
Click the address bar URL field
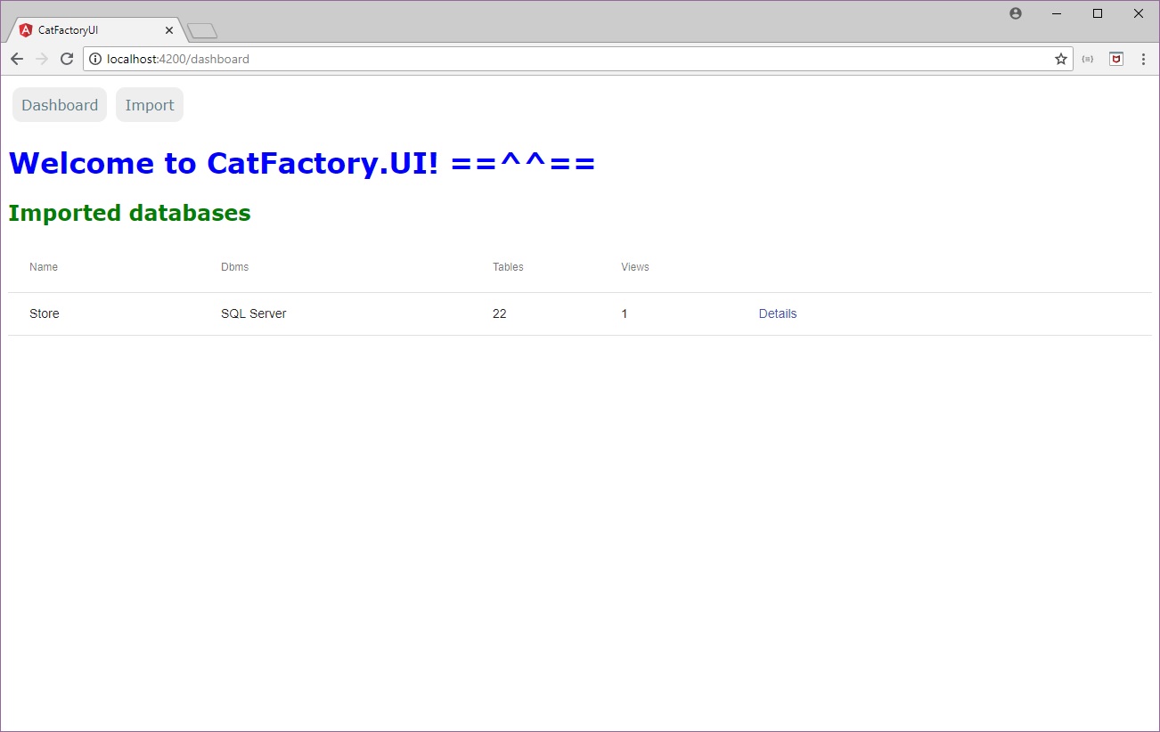(570, 60)
